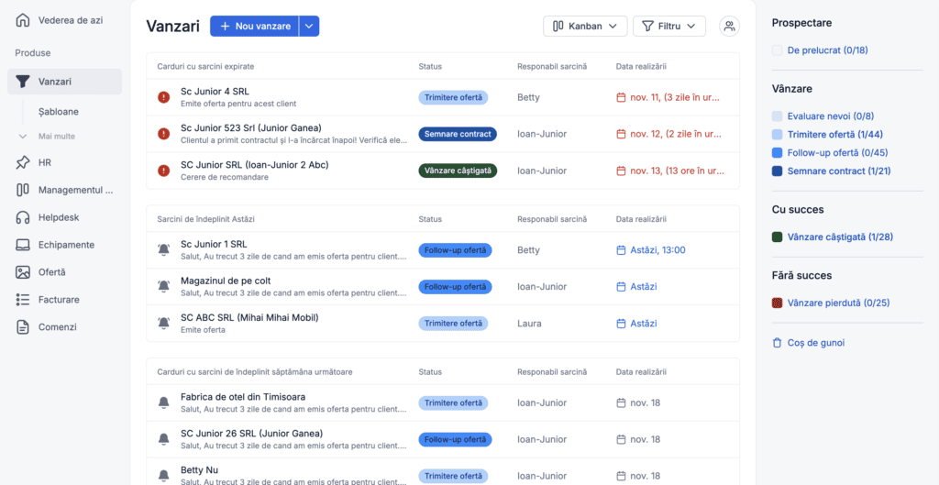Viewport: 939px width, 485px height.
Task: Open Coș de gunoi trash icon
Action: [778, 343]
